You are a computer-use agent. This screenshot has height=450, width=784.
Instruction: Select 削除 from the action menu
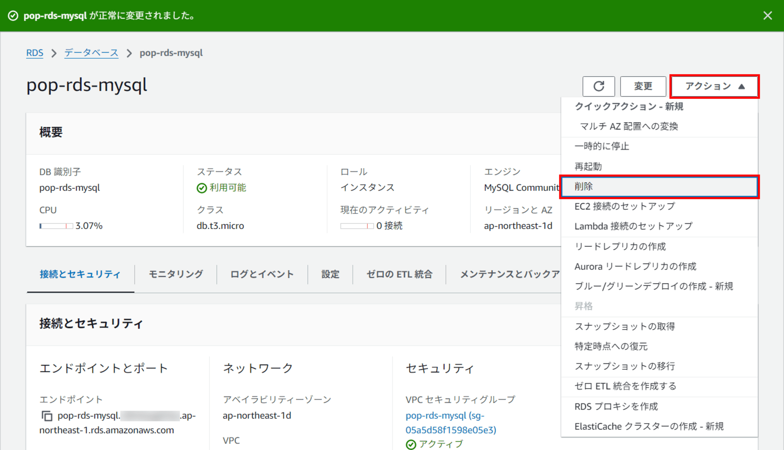coord(659,187)
